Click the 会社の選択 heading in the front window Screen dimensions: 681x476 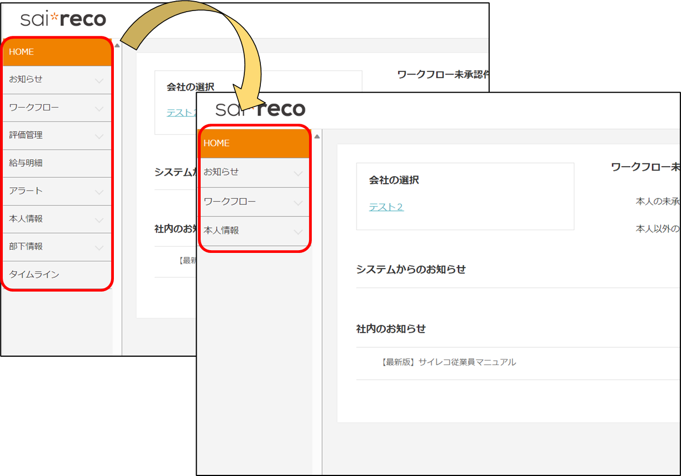pyautogui.click(x=394, y=180)
